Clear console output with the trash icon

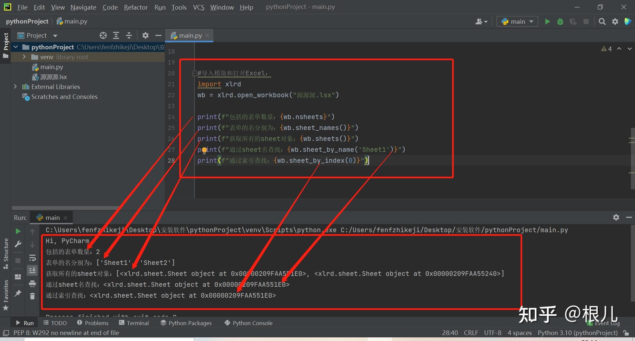point(32,296)
